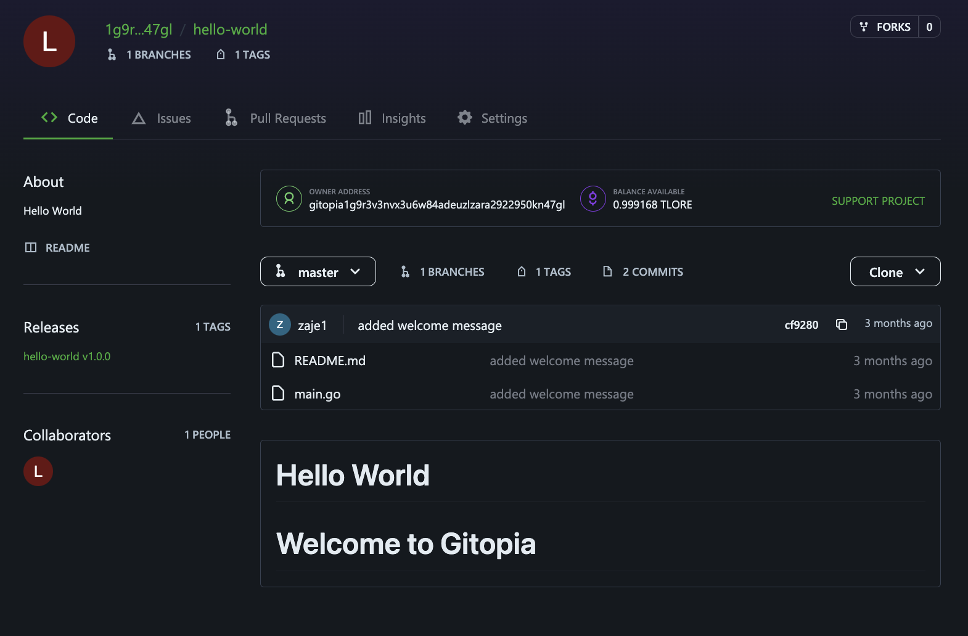968x636 pixels.
Task: Copy commit hash with copy icon
Action: click(842, 324)
